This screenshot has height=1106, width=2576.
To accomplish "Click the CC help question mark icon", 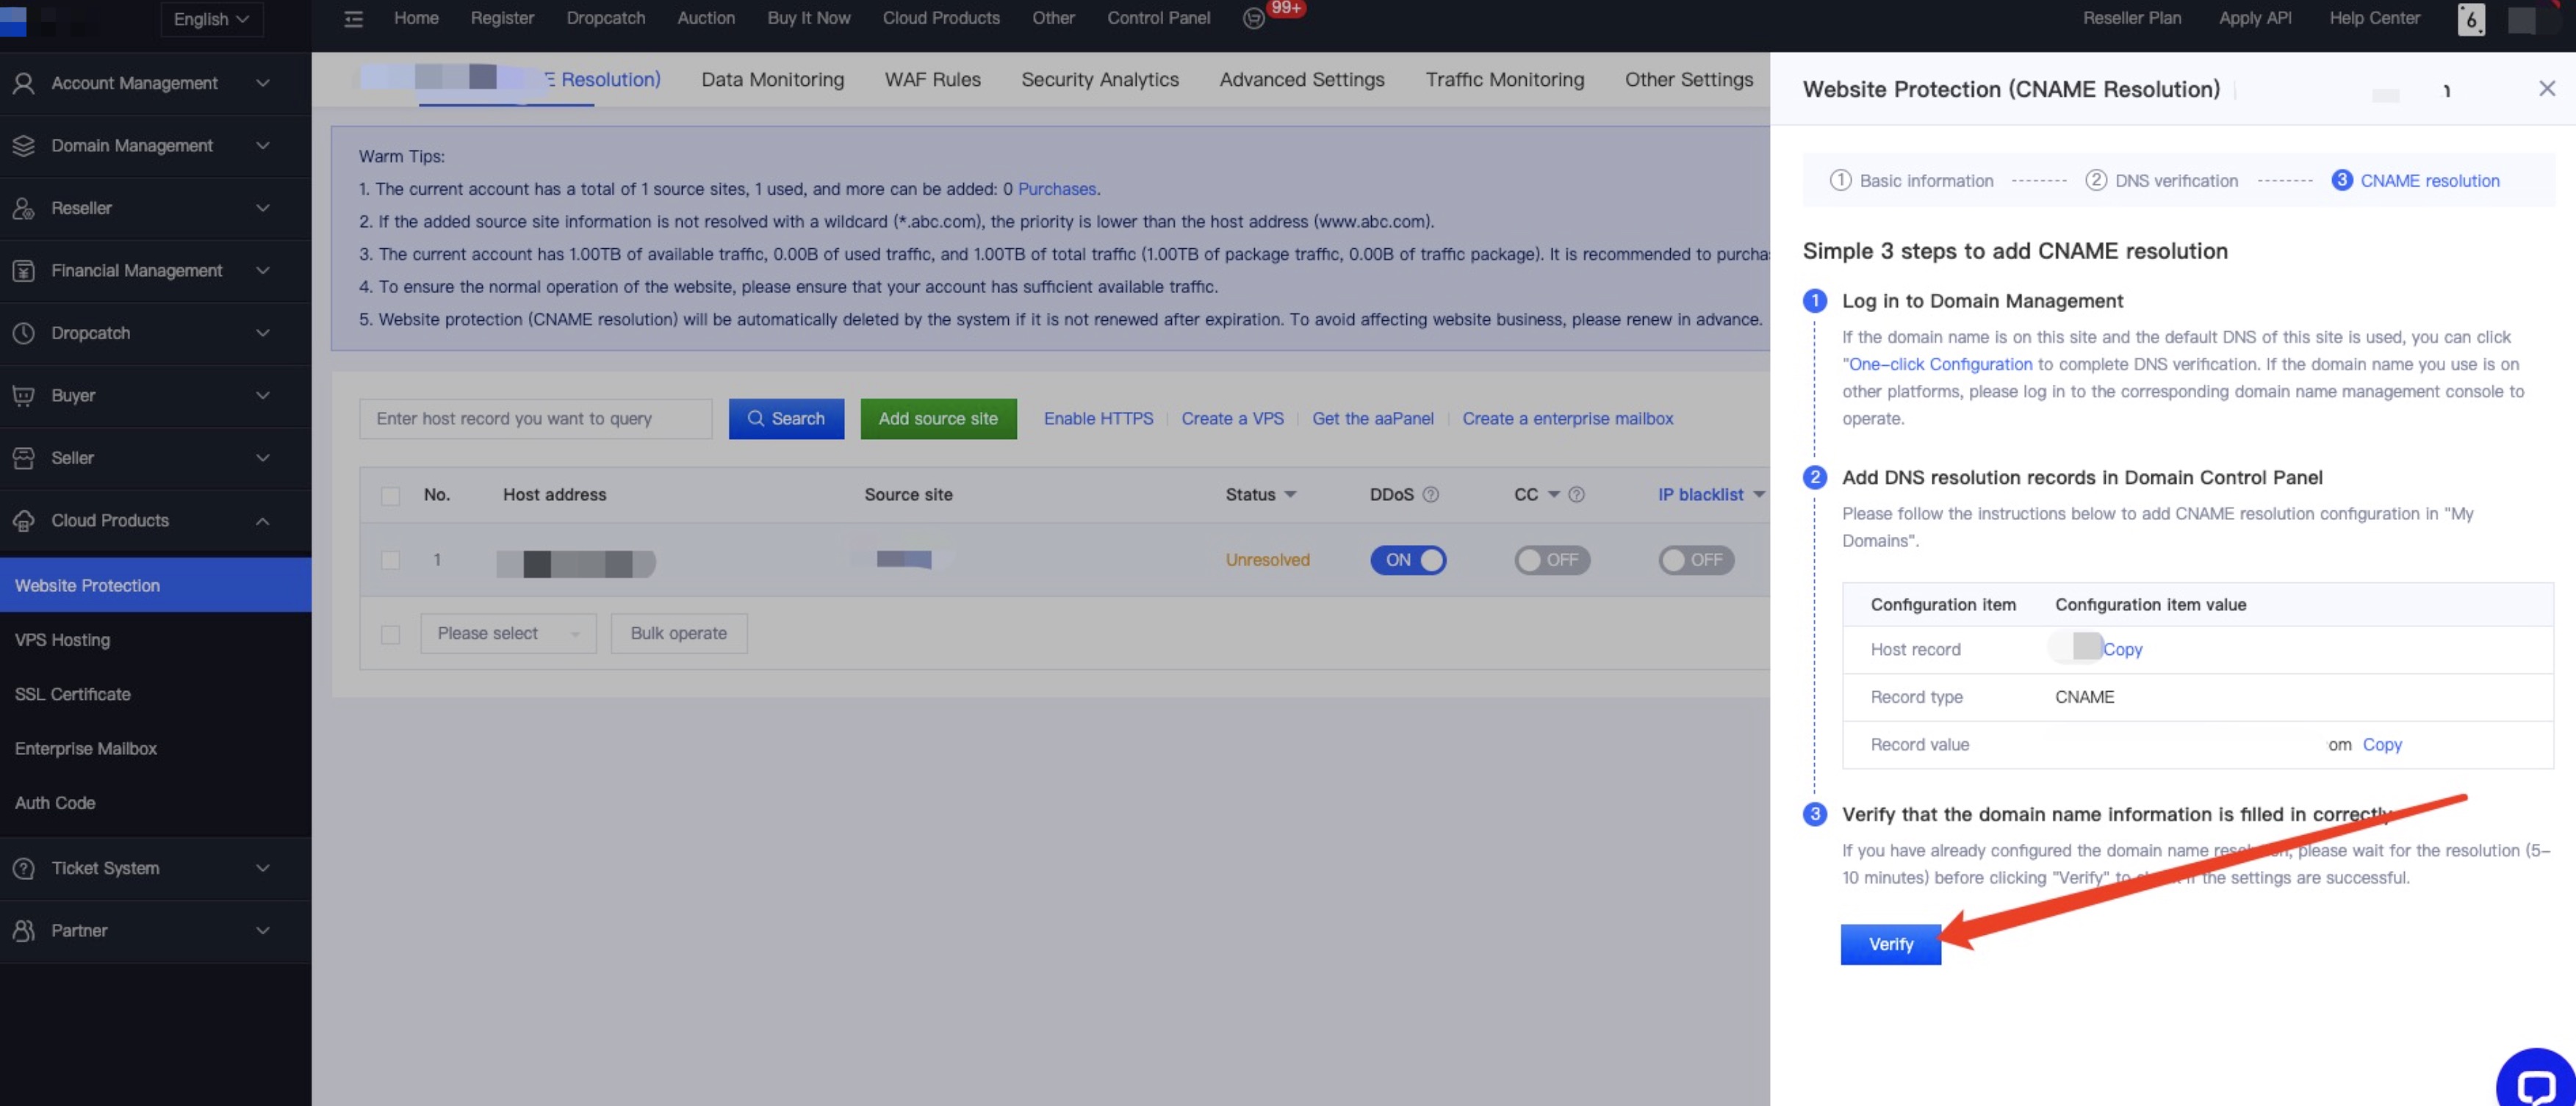I will click(x=1576, y=494).
